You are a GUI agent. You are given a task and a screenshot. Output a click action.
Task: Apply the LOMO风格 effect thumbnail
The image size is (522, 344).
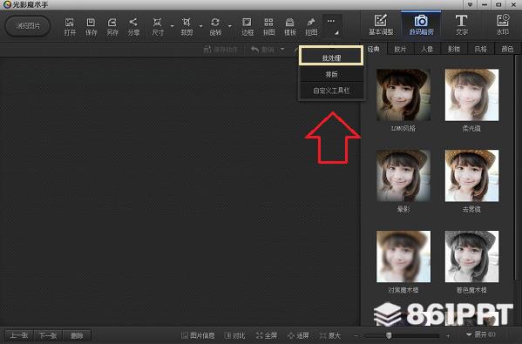pos(403,95)
